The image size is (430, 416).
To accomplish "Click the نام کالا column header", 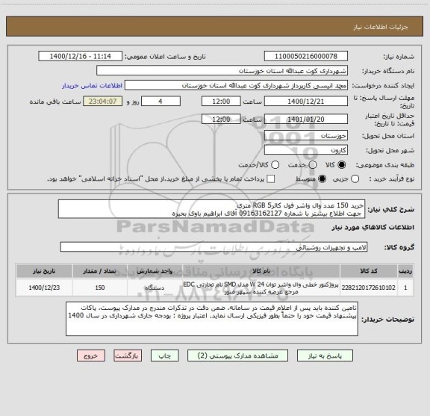I will coord(261,271).
